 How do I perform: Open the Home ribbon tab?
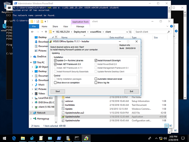pos(44,27)
